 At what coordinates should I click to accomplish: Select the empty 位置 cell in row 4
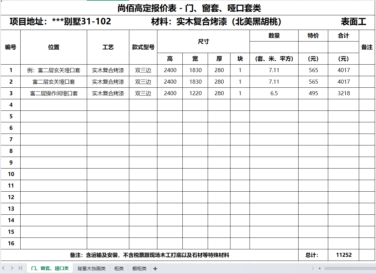click(54, 105)
